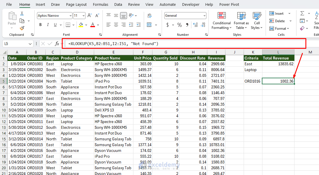Apply yellow Fill Color highlight
319x175 pixels.
click(81, 25)
